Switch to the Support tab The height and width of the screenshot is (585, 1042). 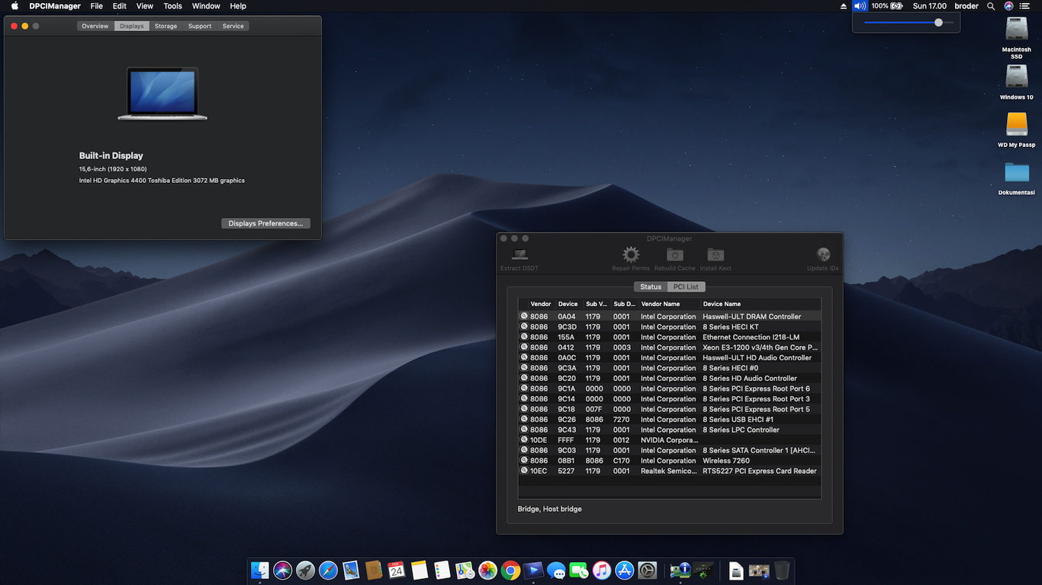coord(200,26)
